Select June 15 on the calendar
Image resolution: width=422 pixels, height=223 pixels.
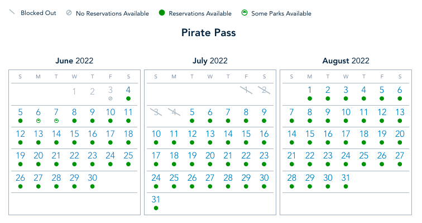coord(74,134)
